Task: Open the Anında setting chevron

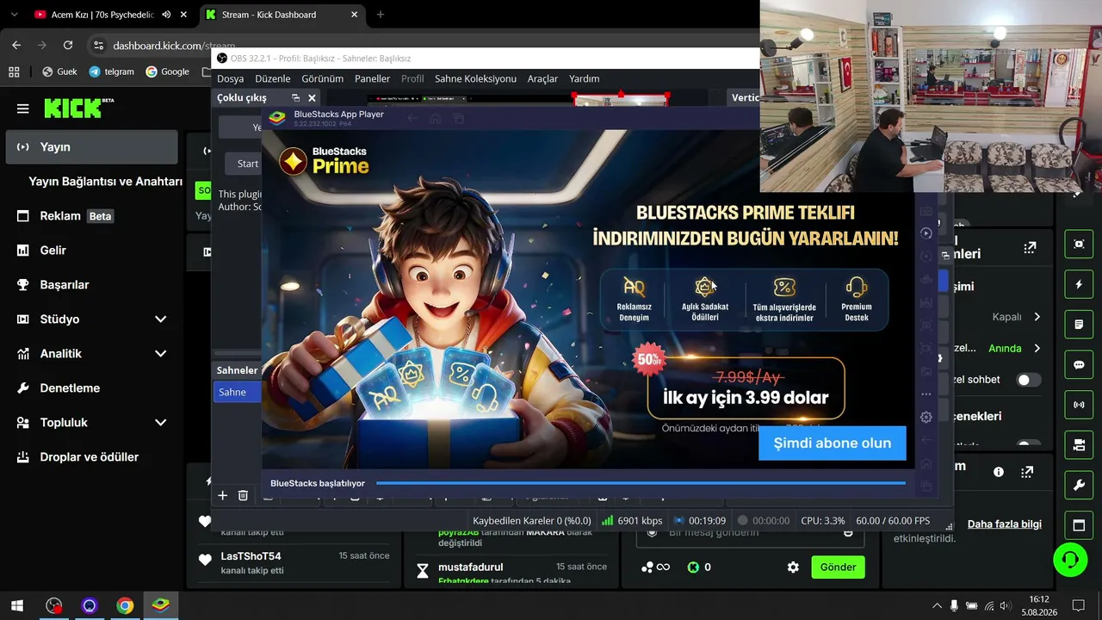Action: pyautogui.click(x=1037, y=349)
